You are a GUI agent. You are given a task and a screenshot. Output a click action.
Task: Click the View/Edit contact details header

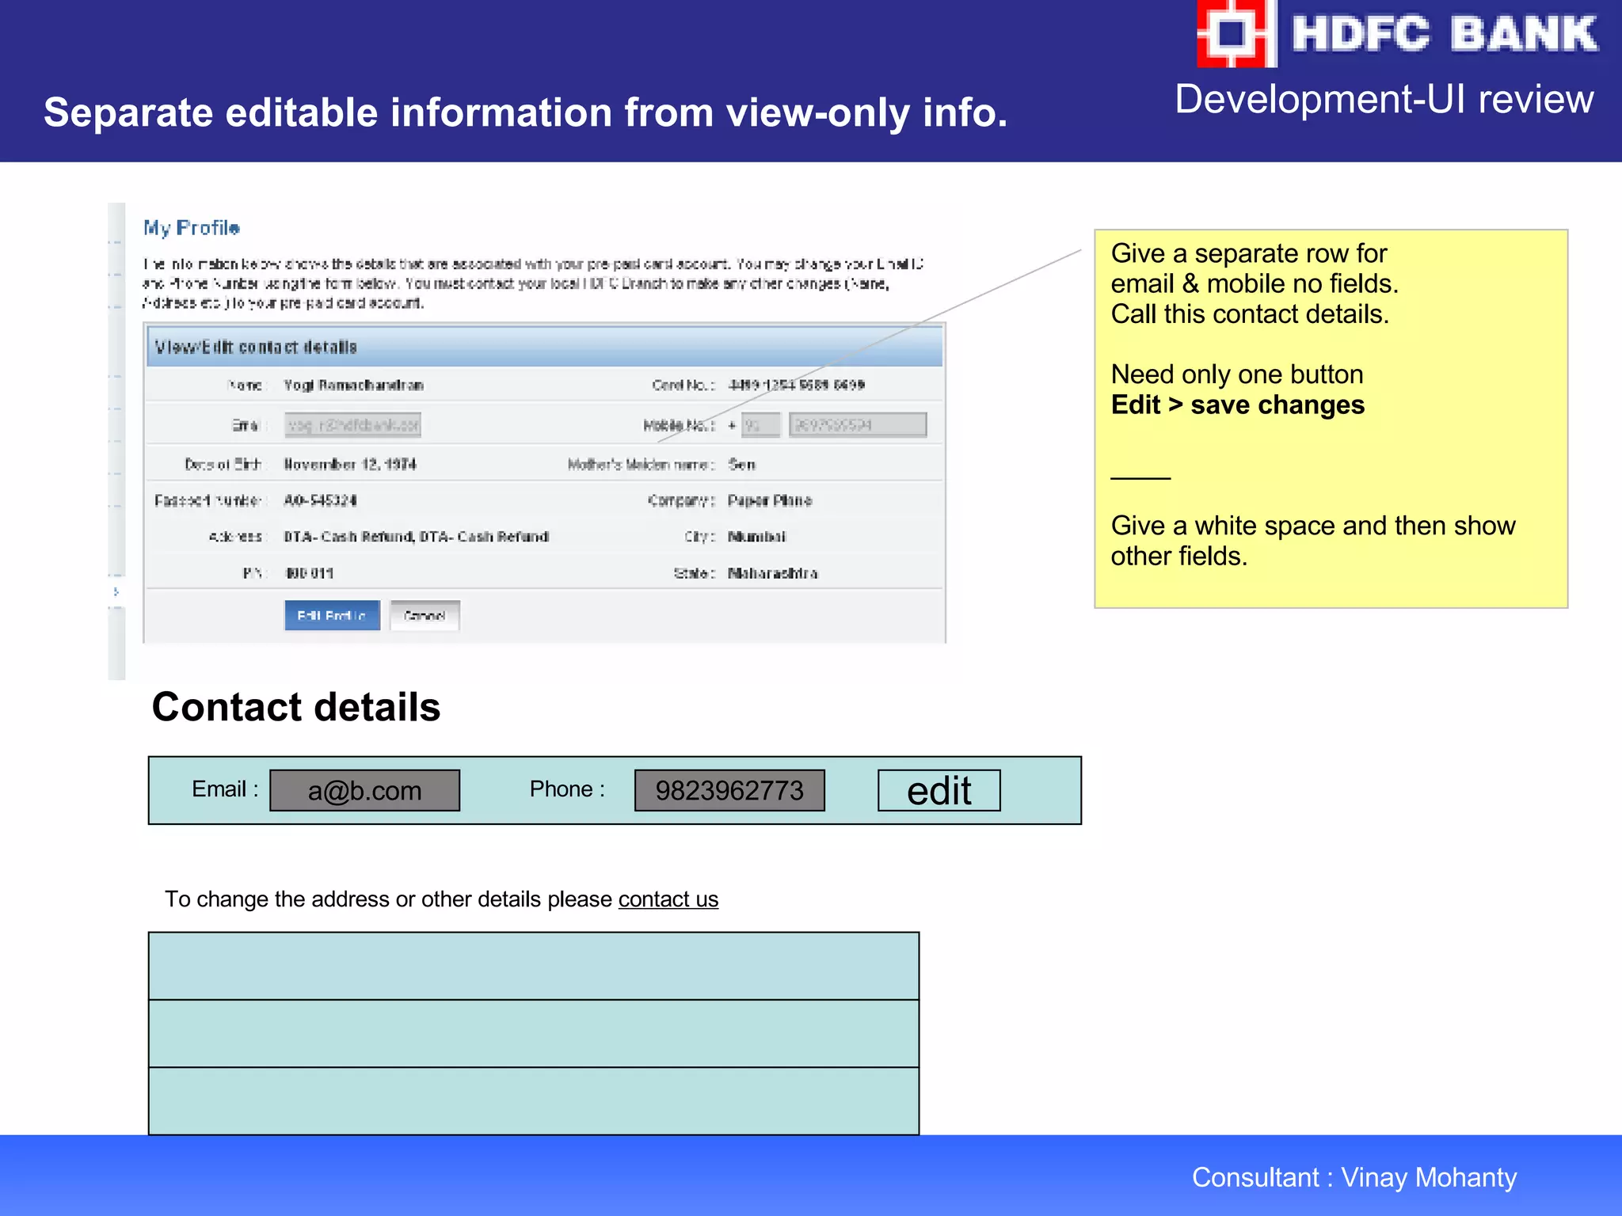(x=544, y=347)
